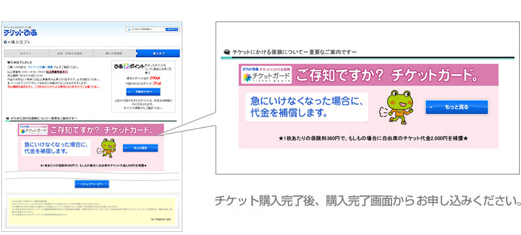
Task: Click the speech bubble icon in enlarged callout heading
Action: tap(227, 52)
